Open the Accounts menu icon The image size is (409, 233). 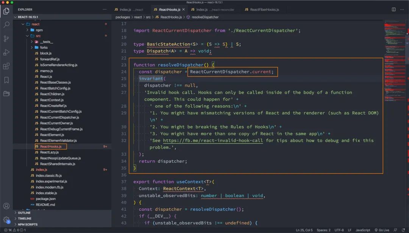[x=6, y=206]
